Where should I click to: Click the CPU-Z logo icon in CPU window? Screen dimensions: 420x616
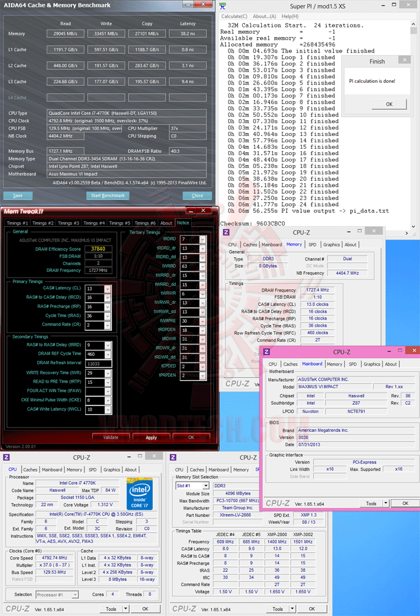click(6, 457)
